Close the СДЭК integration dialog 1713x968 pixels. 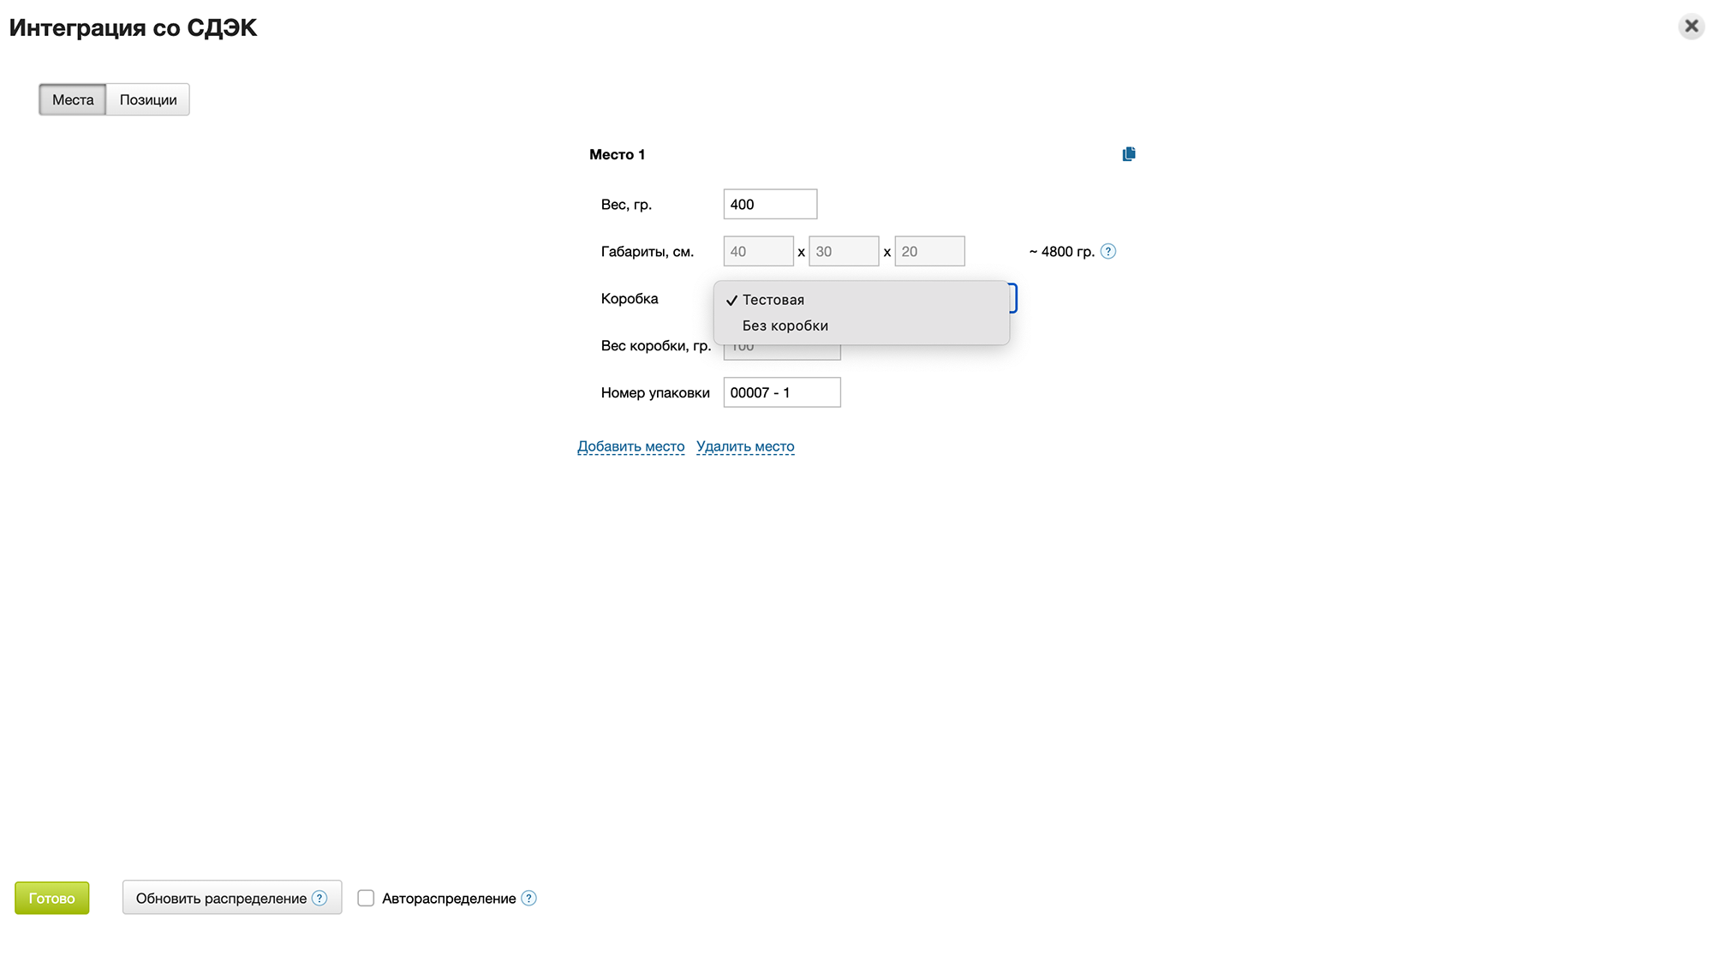pyautogui.click(x=1692, y=27)
